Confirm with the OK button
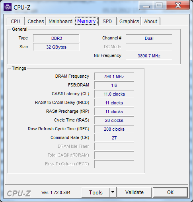Viewport: 193px width, 202px height. (x=170, y=192)
